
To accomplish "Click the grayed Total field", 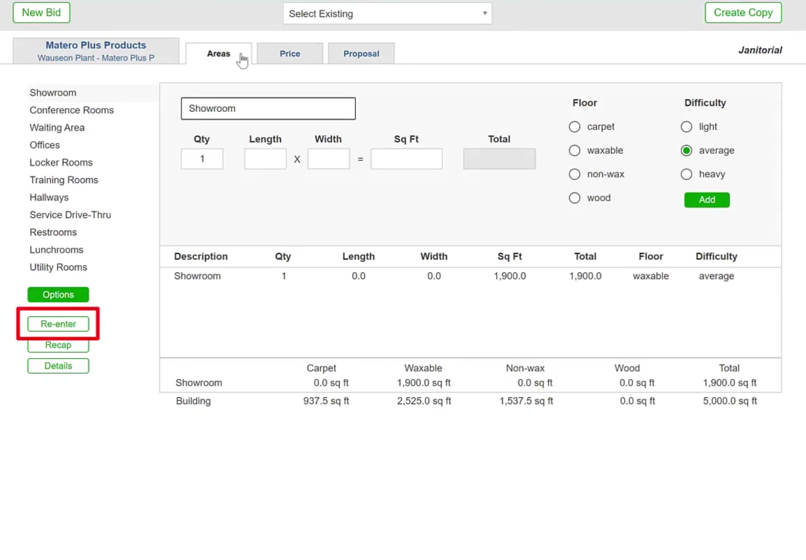I will (x=499, y=159).
